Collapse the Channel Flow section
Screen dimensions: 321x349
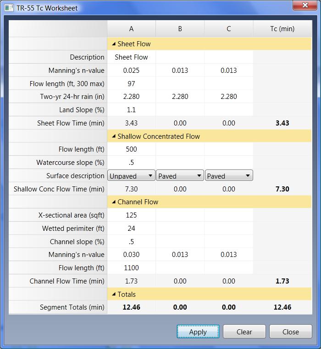(x=113, y=202)
